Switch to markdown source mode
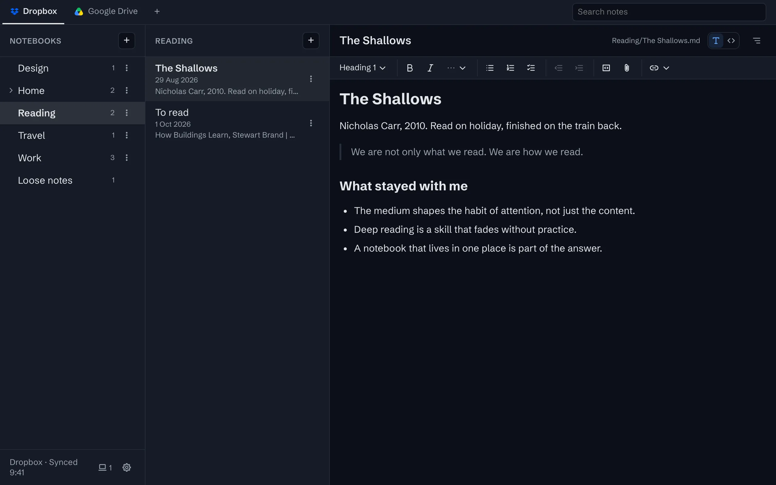This screenshot has height=485, width=776. pos(731,41)
